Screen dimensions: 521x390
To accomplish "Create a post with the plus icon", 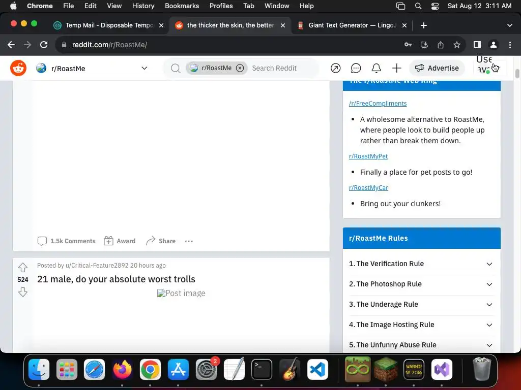I will [x=396, y=69].
